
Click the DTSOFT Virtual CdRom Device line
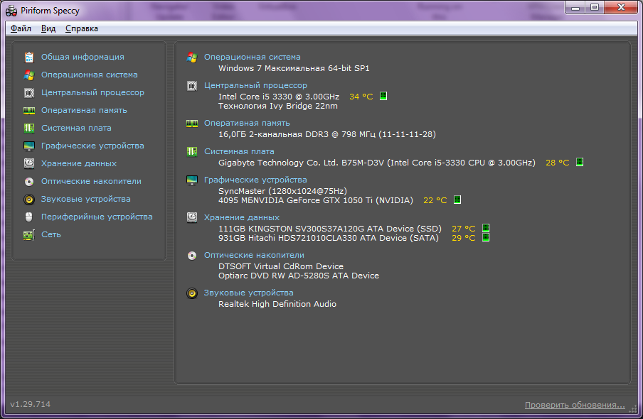281,266
